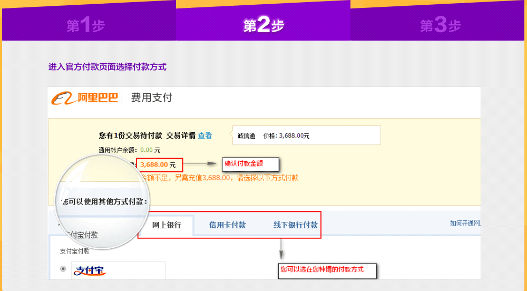Click the Alibaba 阿里巴巴 logo
Image resolution: width=527 pixels, height=291 pixels.
[x=84, y=98]
